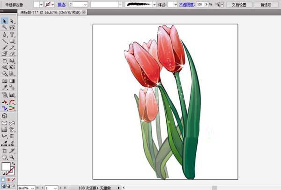This screenshot has height=190, width=281.
Task: Select the Zoom magnifier tool
Action: [x=12, y=157]
